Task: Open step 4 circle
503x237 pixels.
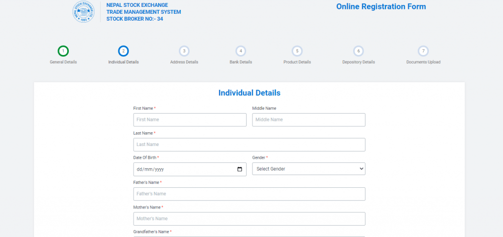Action: pos(241,51)
